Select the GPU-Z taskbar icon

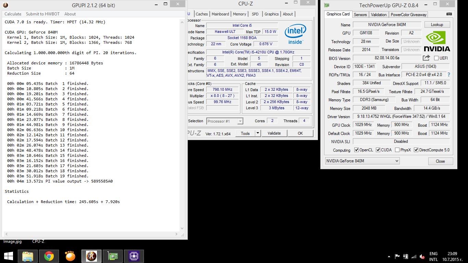click(112, 256)
